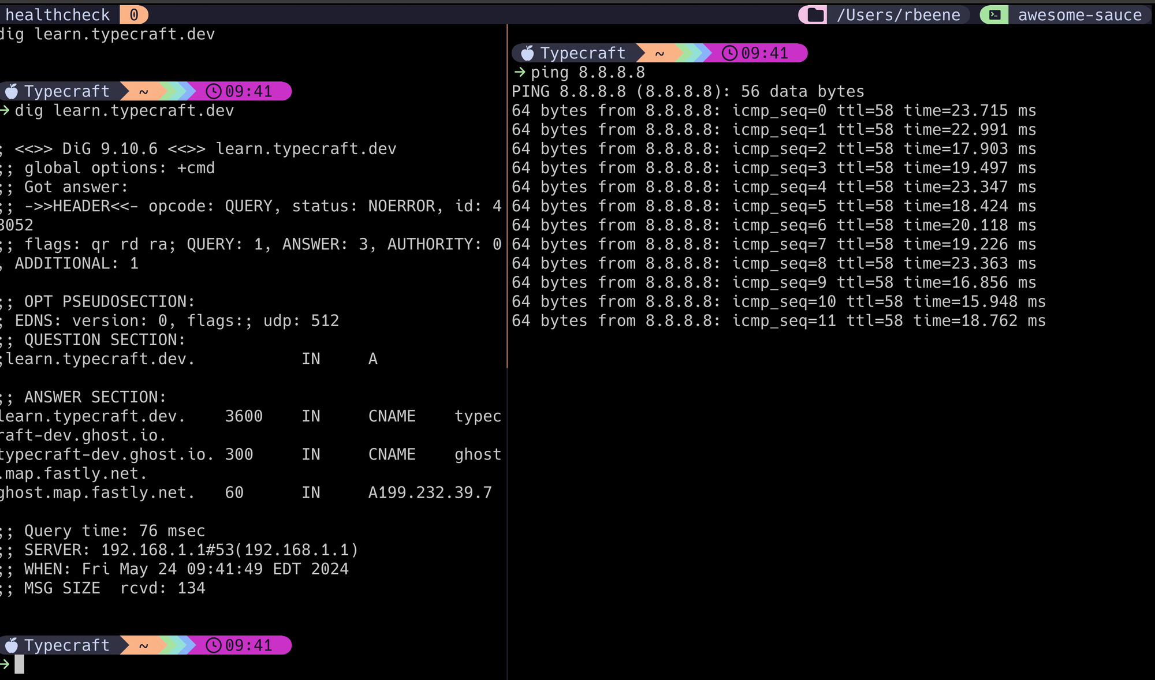Click the tilde segment in the ping pane prompt
This screenshot has height=680, width=1155.
tap(660, 53)
